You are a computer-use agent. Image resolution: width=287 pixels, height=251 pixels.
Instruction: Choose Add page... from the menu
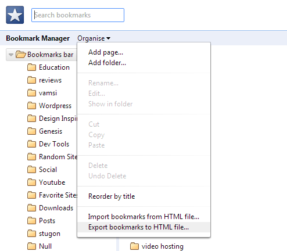pyautogui.click(x=143, y=52)
